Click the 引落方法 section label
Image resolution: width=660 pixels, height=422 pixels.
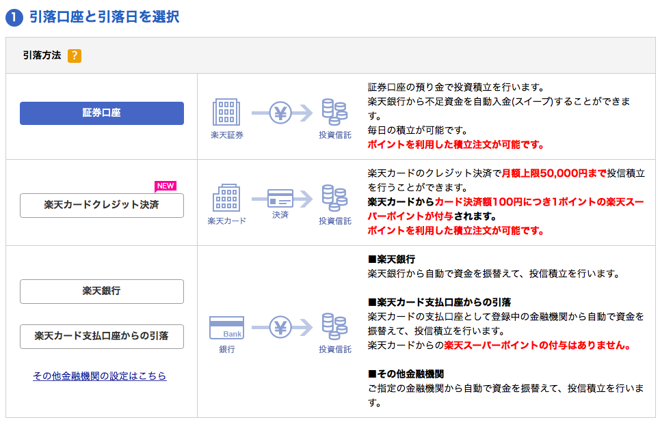click(42, 55)
